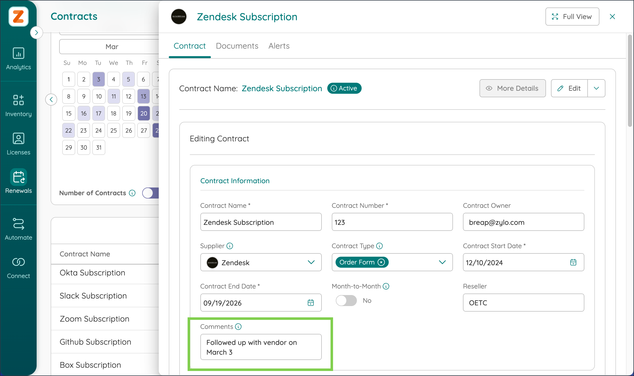
Task: Open Connect in the sidebar
Action: point(18,268)
